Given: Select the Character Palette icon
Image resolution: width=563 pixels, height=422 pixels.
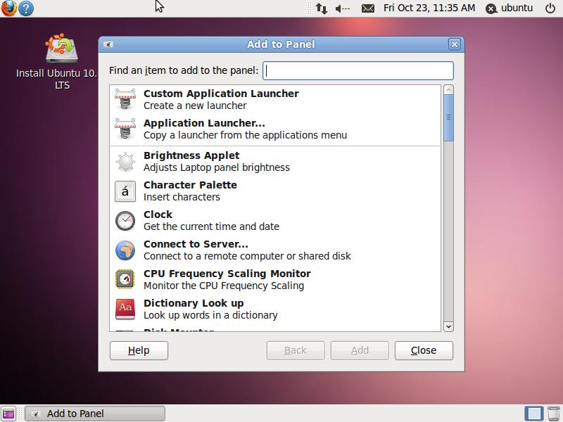Looking at the screenshot, I should pyautogui.click(x=125, y=191).
